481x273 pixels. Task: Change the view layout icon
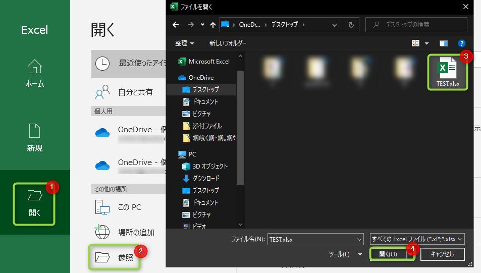pyautogui.click(x=415, y=43)
